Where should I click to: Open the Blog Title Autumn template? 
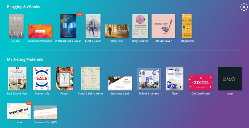point(117,31)
